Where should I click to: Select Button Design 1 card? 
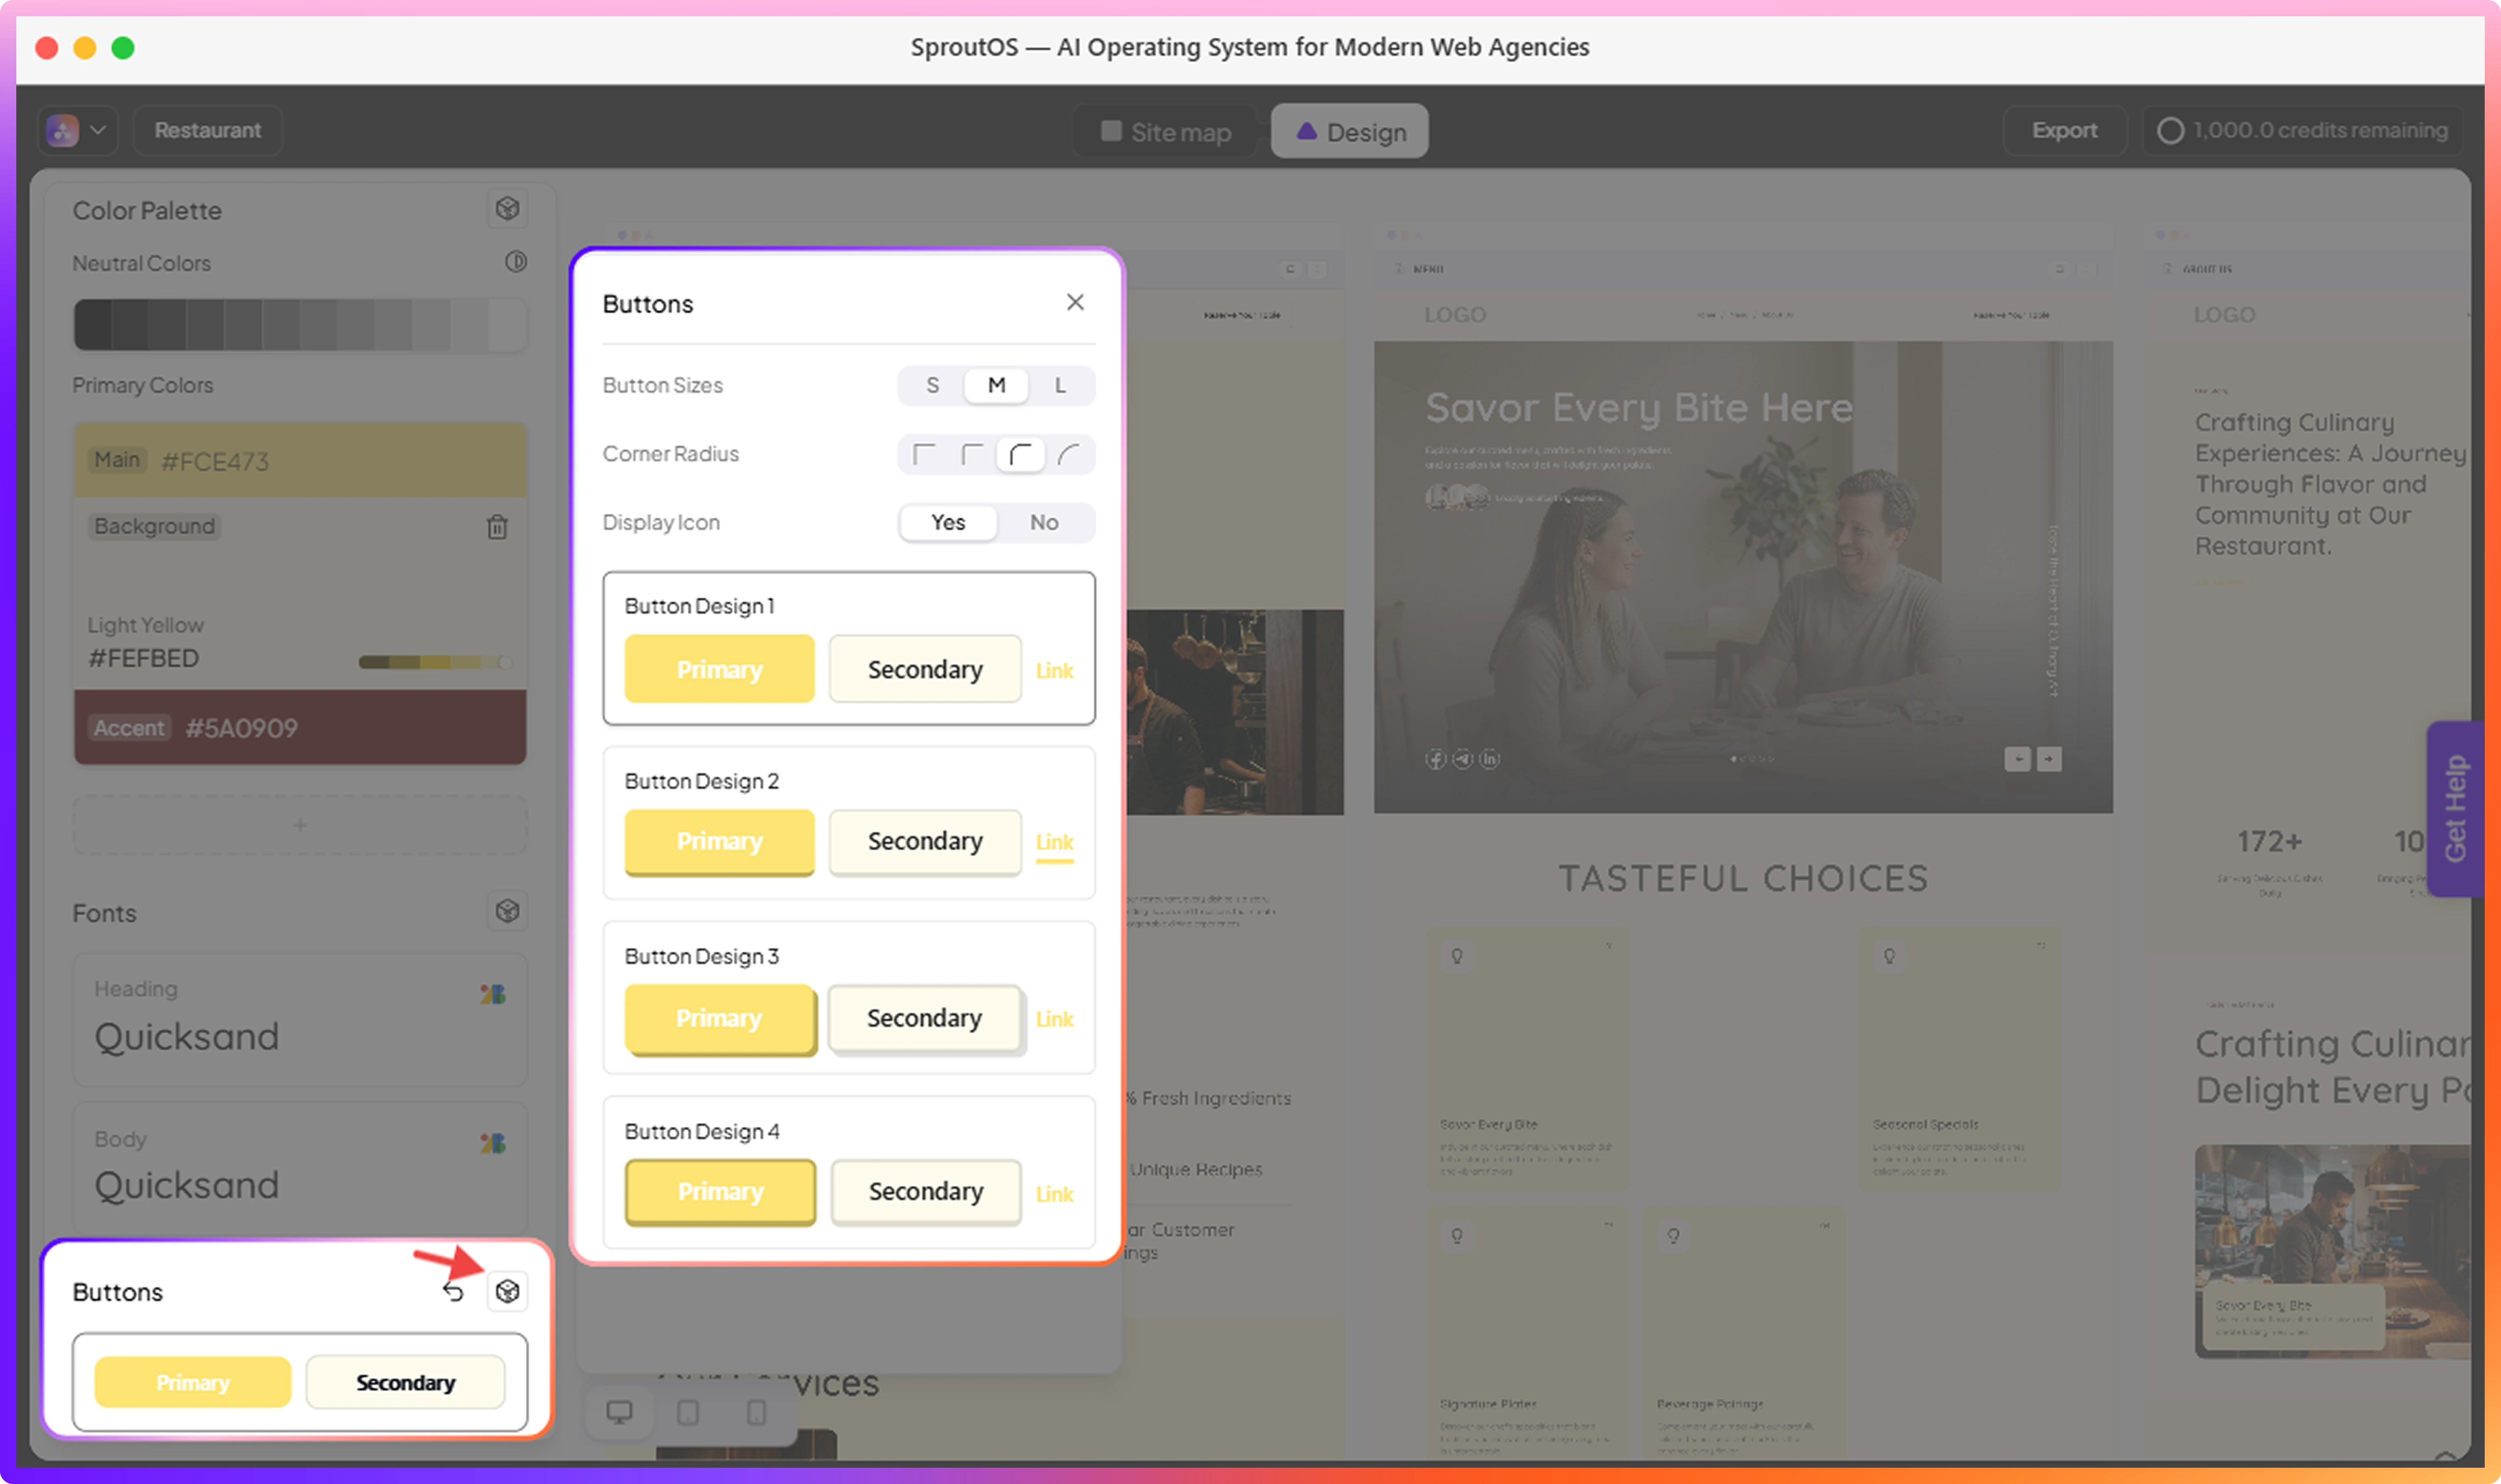(849, 648)
